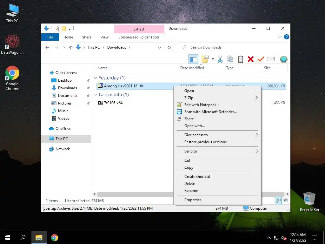This screenshot has height=244, width=325.
Task: Collapse the Yesterday (1) group
Action: pos(96,78)
